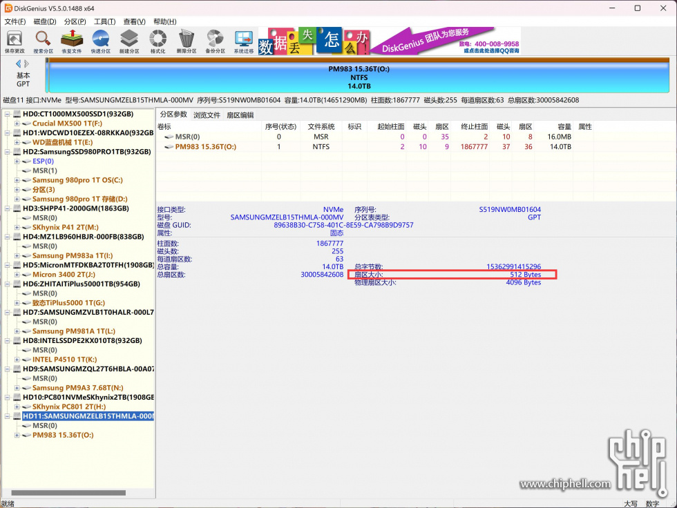The height and width of the screenshot is (508, 677).
Task: Collapse the HD0 CT1000MX500SSD1 disk node
Action: (8, 115)
